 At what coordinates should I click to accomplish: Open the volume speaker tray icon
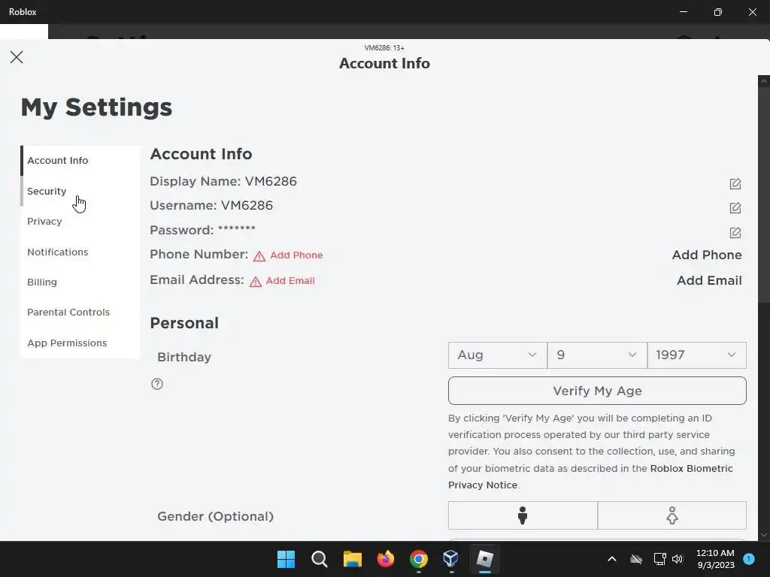[x=678, y=559]
